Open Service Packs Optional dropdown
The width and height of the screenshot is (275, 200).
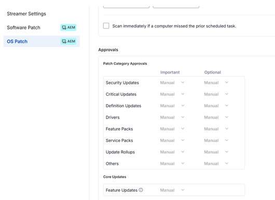tap(216, 140)
